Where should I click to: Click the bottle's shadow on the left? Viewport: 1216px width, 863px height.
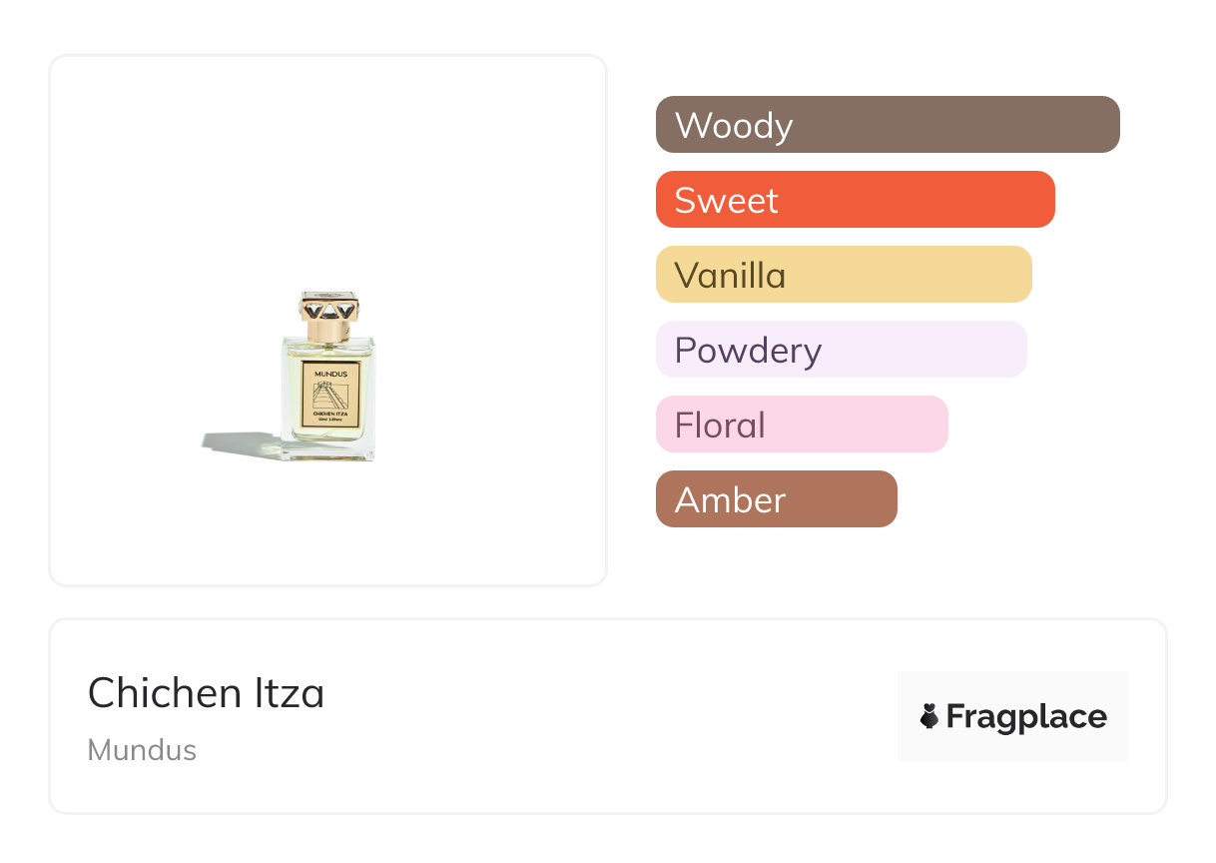(x=235, y=441)
